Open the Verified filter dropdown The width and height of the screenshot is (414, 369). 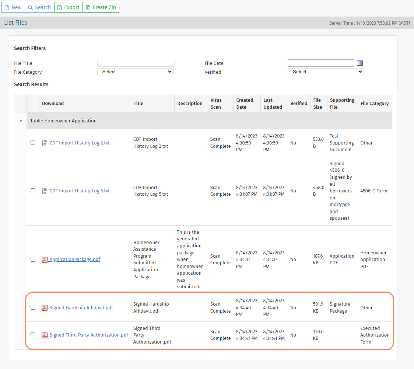coord(326,72)
